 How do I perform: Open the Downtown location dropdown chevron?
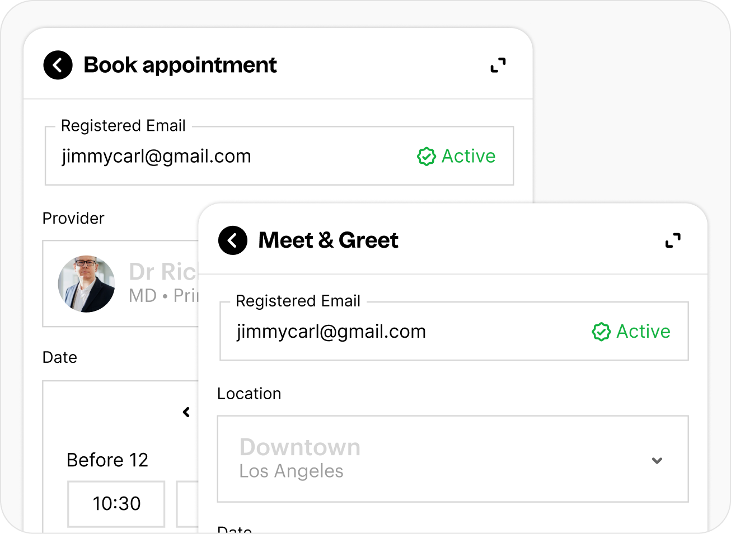[x=657, y=461]
